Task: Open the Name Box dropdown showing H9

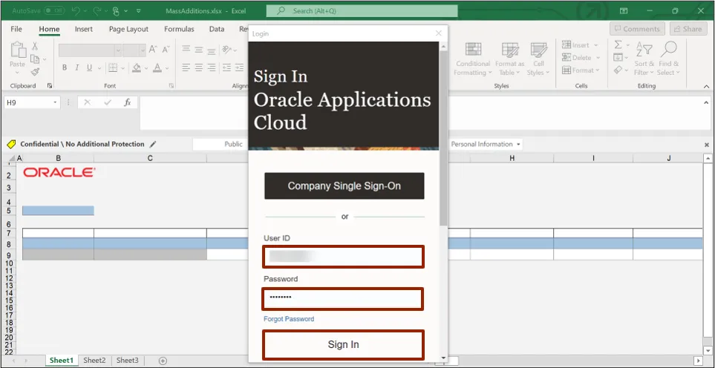Action: point(55,102)
